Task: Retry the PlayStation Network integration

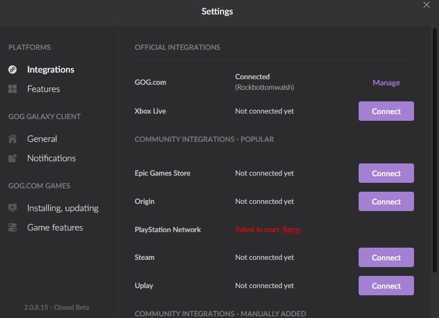Action: [292, 230]
